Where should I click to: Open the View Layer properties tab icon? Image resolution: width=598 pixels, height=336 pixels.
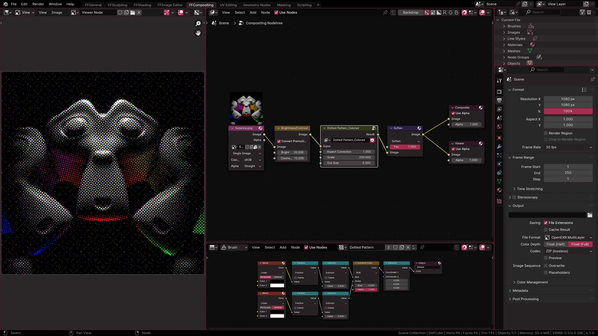pyautogui.click(x=499, y=109)
